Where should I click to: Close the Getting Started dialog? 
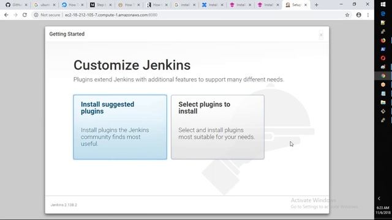click(321, 35)
